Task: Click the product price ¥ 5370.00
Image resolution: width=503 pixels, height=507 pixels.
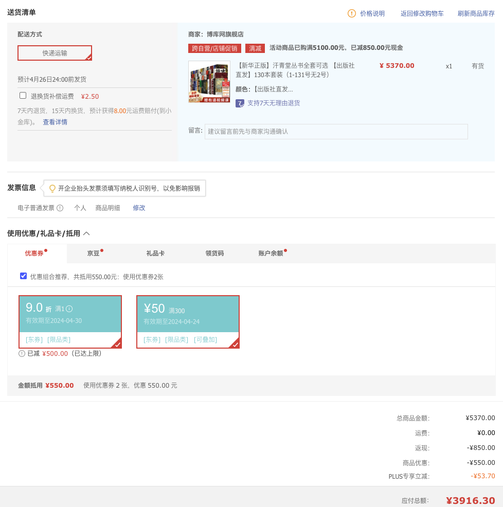Action: [x=397, y=66]
